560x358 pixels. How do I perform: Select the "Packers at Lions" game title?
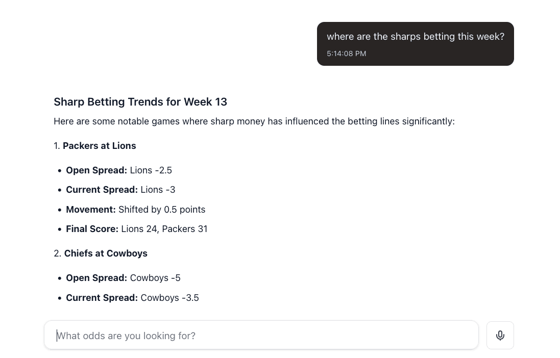click(x=99, y=146)
